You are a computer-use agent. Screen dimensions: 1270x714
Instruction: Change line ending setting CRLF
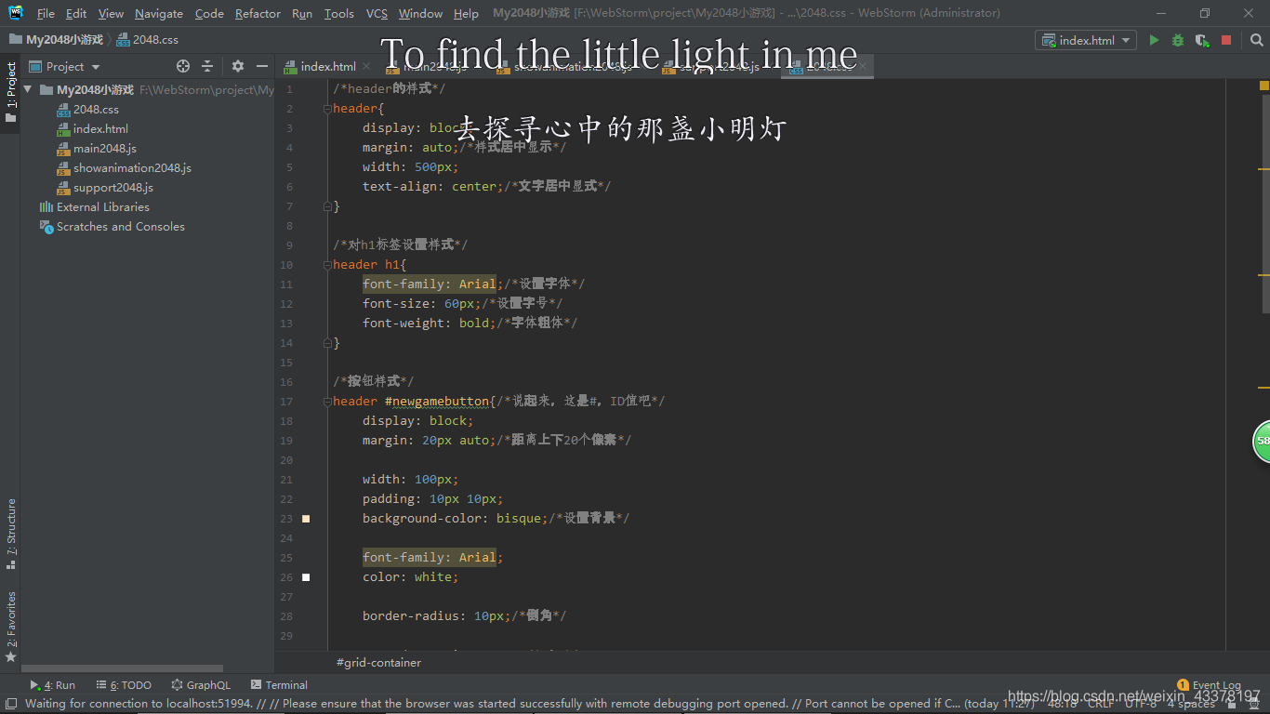pos(1100,704)
